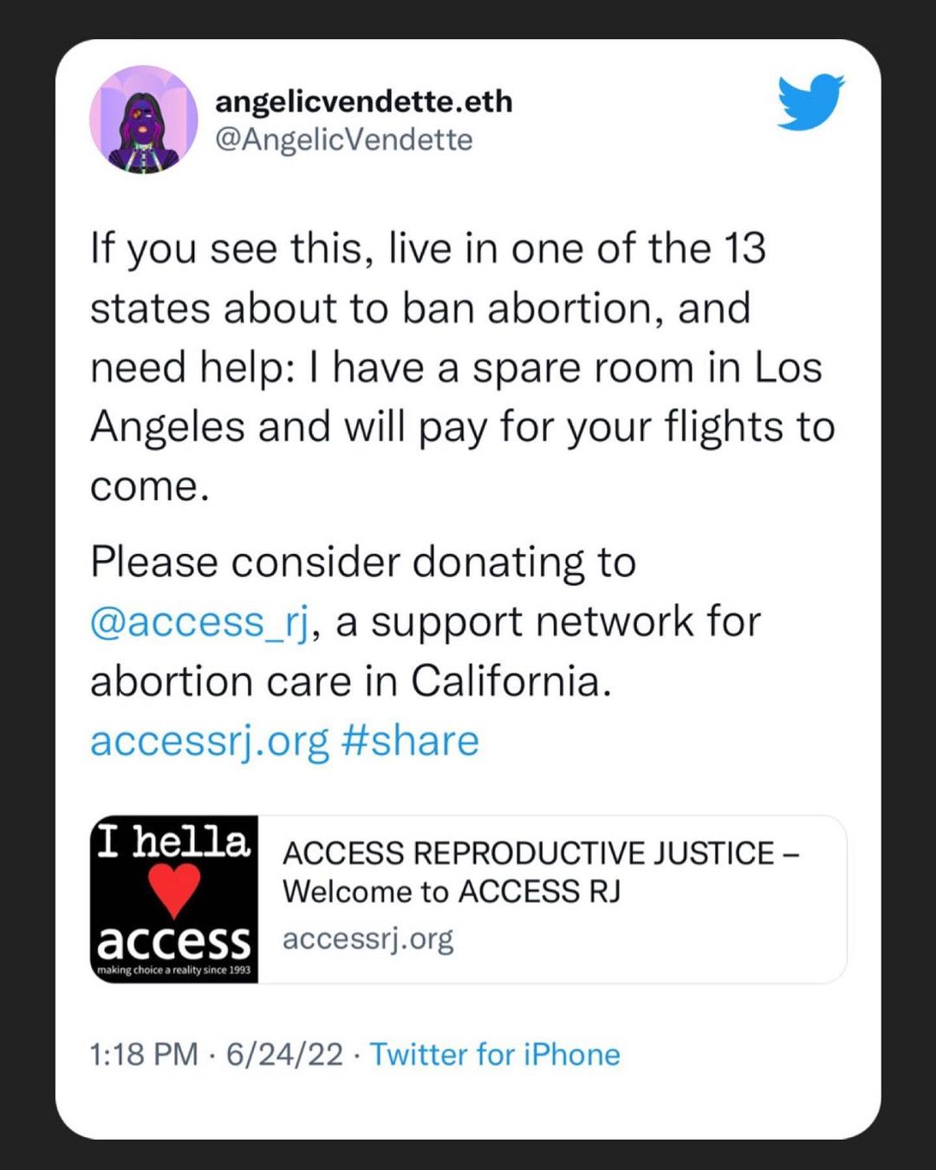The image size is (936, 1170).
Task: Open the @access_rj mention
Action: coord(199,622)
